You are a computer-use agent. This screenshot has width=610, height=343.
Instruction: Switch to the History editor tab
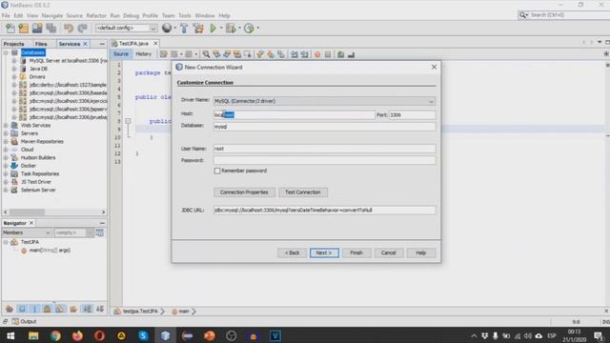pyautogui.click(x=143, y=54)
